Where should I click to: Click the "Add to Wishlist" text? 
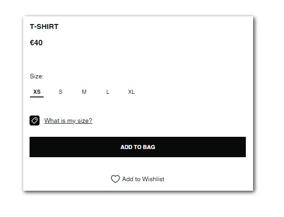pyautogui.click(x=143, y=179)
